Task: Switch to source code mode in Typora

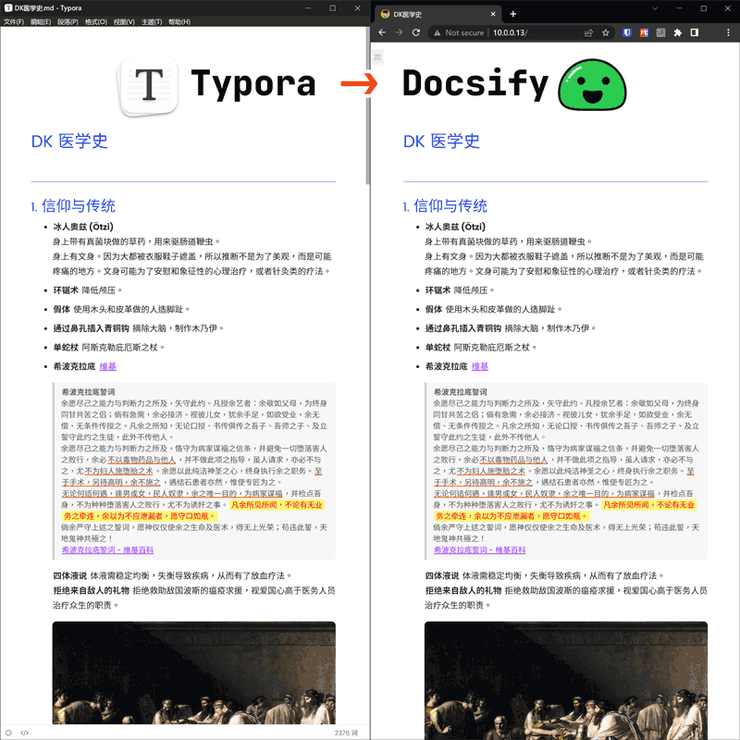Action: pos(25,733)
